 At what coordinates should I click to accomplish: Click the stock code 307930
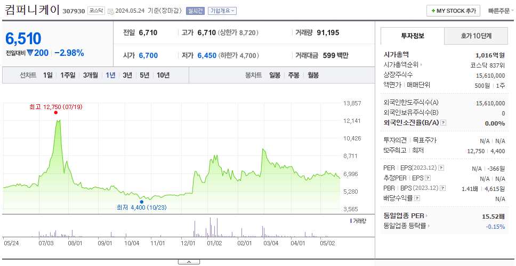click(x=74, y=11)
